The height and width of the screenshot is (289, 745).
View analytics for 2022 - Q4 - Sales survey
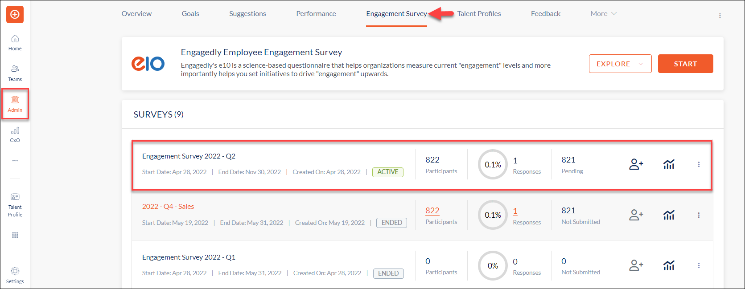pyautogui.click(x=669, y=215)
